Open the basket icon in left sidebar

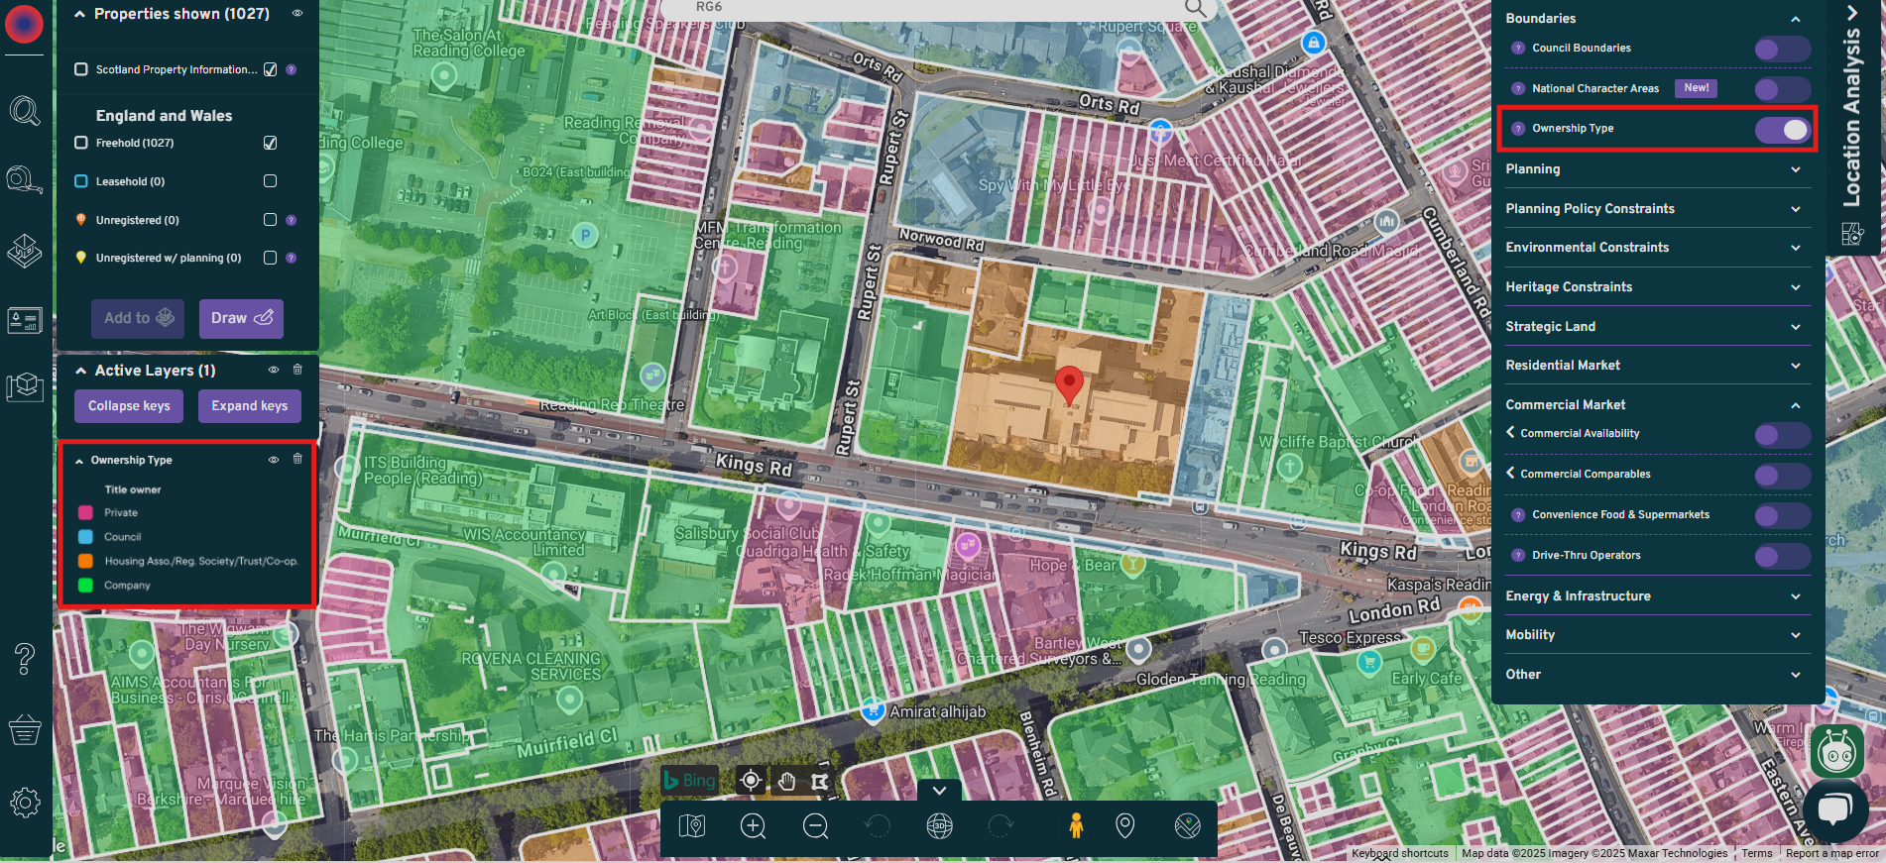coord(25,730)
